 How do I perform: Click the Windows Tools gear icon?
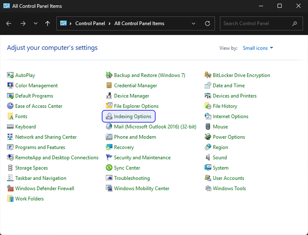[x=208, y=188]
